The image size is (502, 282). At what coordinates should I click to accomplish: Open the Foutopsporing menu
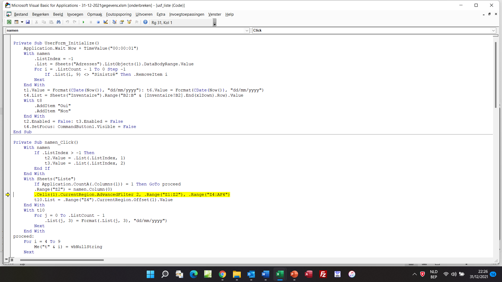[119, 14]
